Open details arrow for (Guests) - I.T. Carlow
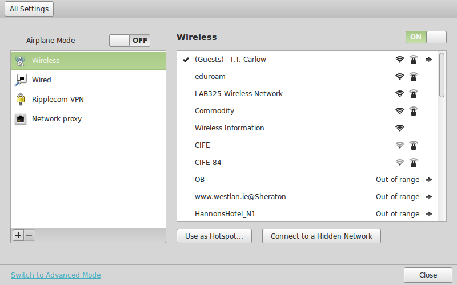 429,60
